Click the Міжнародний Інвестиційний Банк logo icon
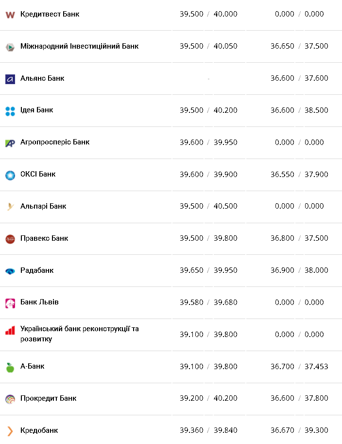 pos(10,47)
